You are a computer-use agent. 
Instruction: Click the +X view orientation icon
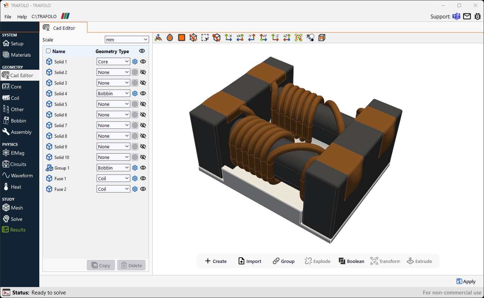pyautogui.click(x=240, y=38)
